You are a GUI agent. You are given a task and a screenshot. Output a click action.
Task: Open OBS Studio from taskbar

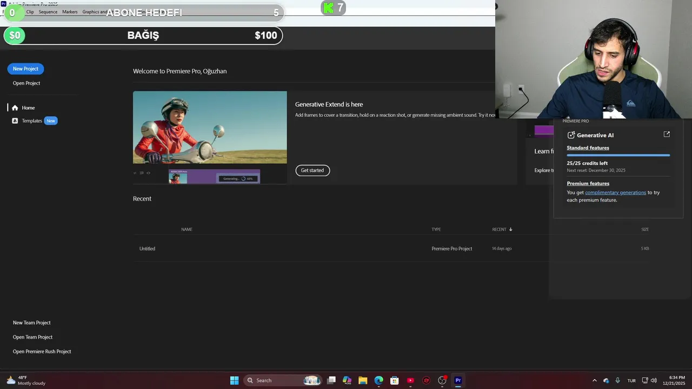(442, 380)
